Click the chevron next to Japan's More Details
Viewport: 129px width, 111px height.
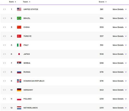(x=126, y=54)
